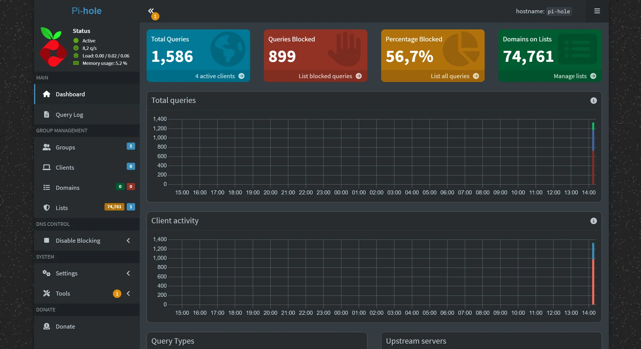Click the Query Log document icon
Screen dimensions: 641x349
point(47,115)
